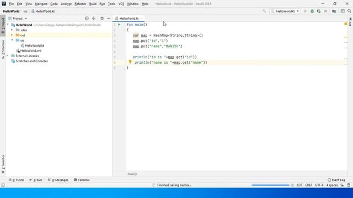Open Project Structure icon in toolbar
Image resolution: width=353 pixels, height=198 pixels.
(x=334, y=11)
